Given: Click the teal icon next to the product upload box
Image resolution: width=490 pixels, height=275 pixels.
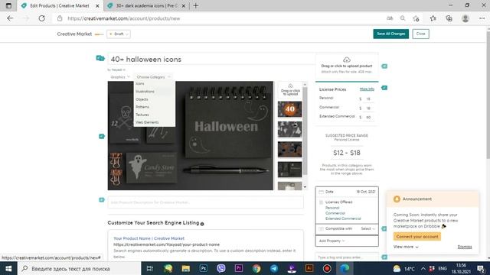Looking at the screenshot, I should (x=384, y=66).
